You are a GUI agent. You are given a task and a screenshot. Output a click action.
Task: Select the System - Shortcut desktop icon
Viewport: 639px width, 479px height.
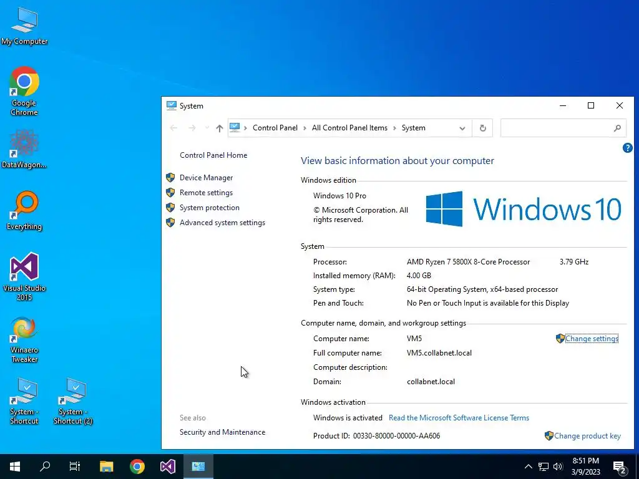24,401
